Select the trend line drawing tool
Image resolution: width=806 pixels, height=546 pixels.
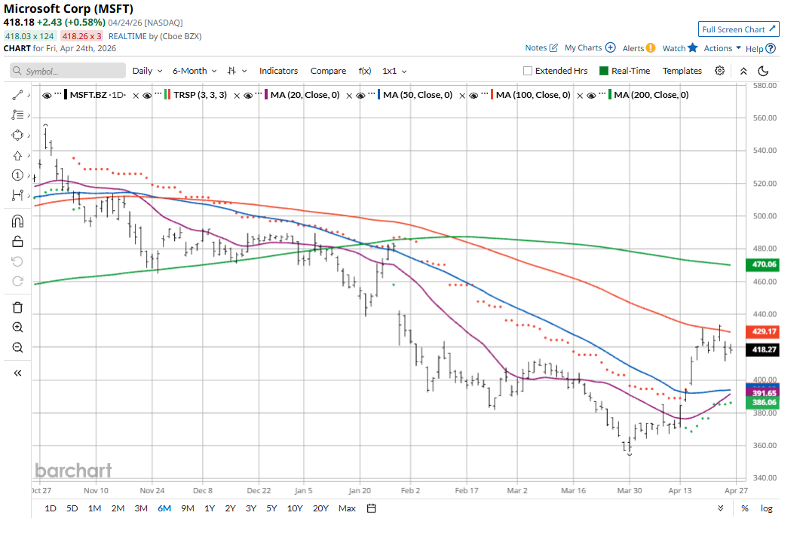[18, 95]
